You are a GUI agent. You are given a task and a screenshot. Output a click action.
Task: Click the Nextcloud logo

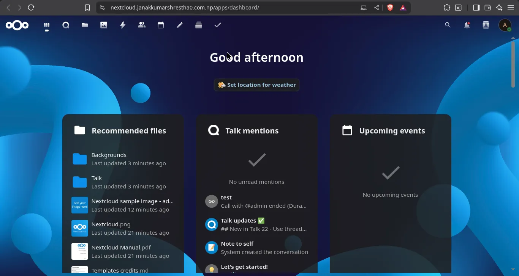pyautogui.click(x=17, y=25)
